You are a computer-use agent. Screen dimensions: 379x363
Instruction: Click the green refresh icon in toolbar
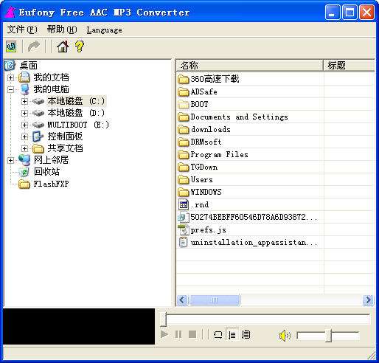tap(11, 46)
